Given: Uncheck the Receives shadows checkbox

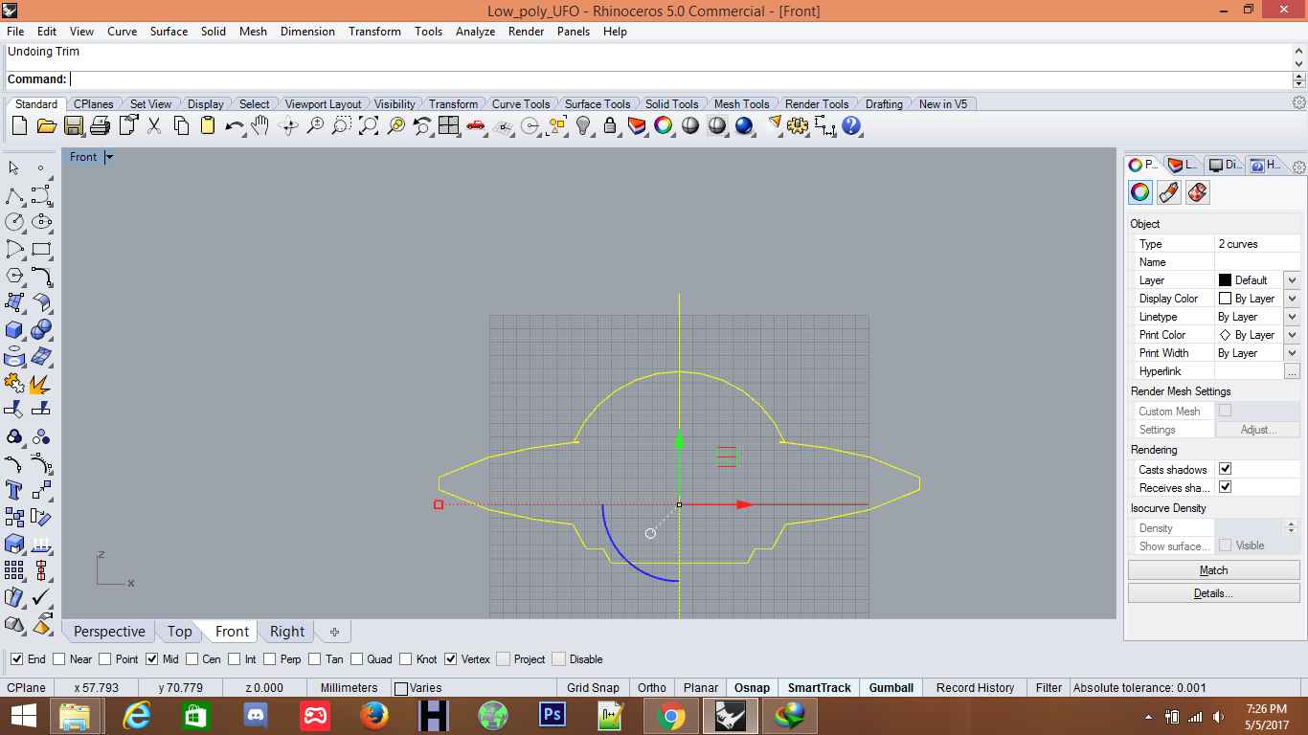Looking at the screenshot, I should [x=1225, y=487].
